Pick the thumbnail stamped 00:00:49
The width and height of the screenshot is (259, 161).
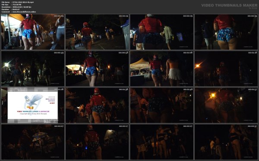tap(32, 68)
